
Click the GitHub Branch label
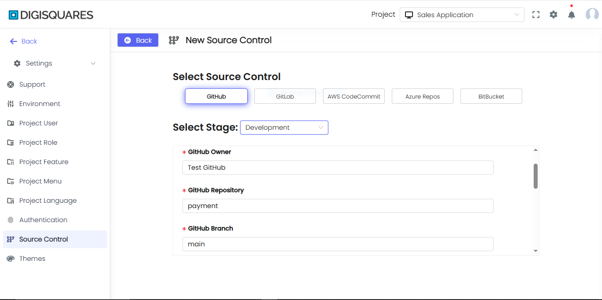point(211,228)
